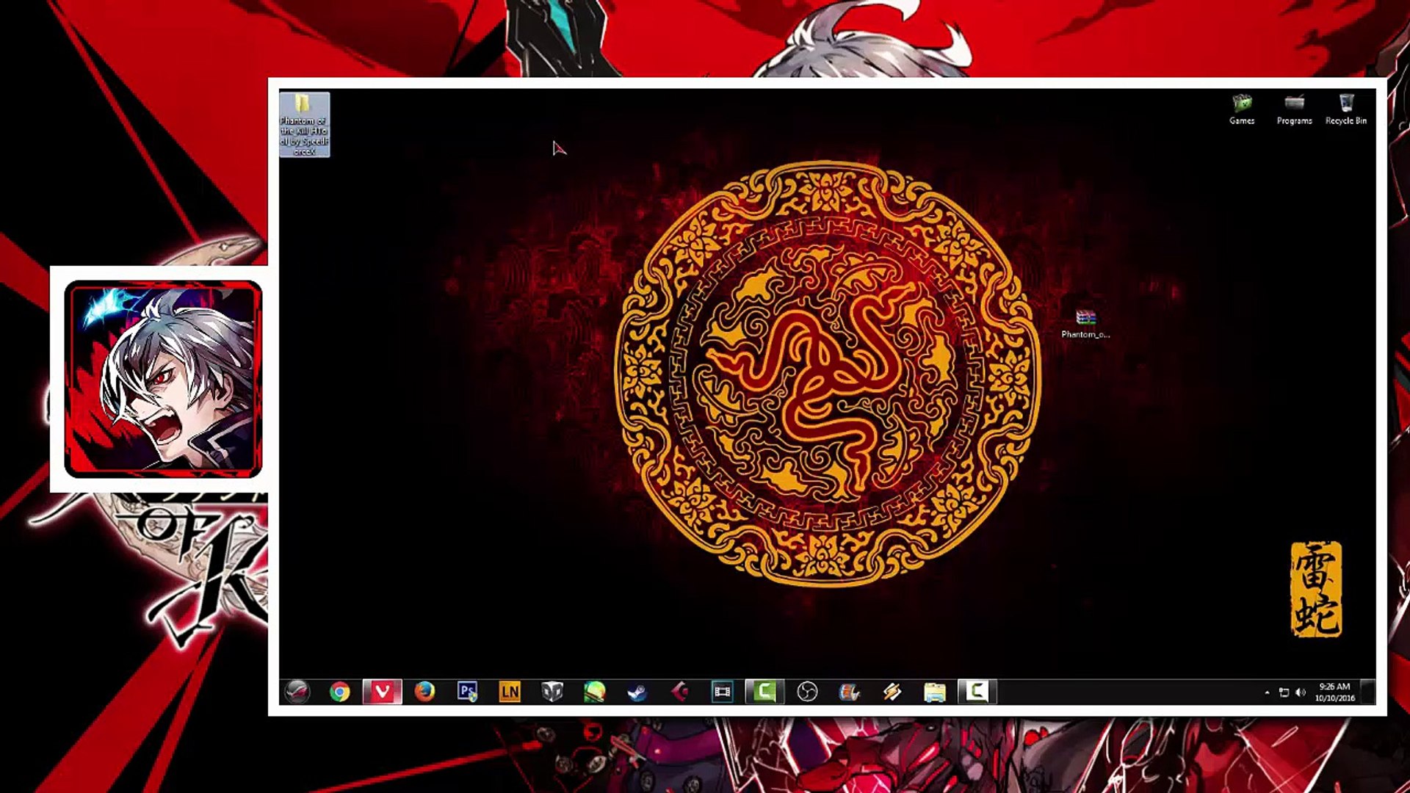Open Windows Explorer from the taskbar
Image resolution: width=1410 pixels, height=793 pixels.
[935, 692]
